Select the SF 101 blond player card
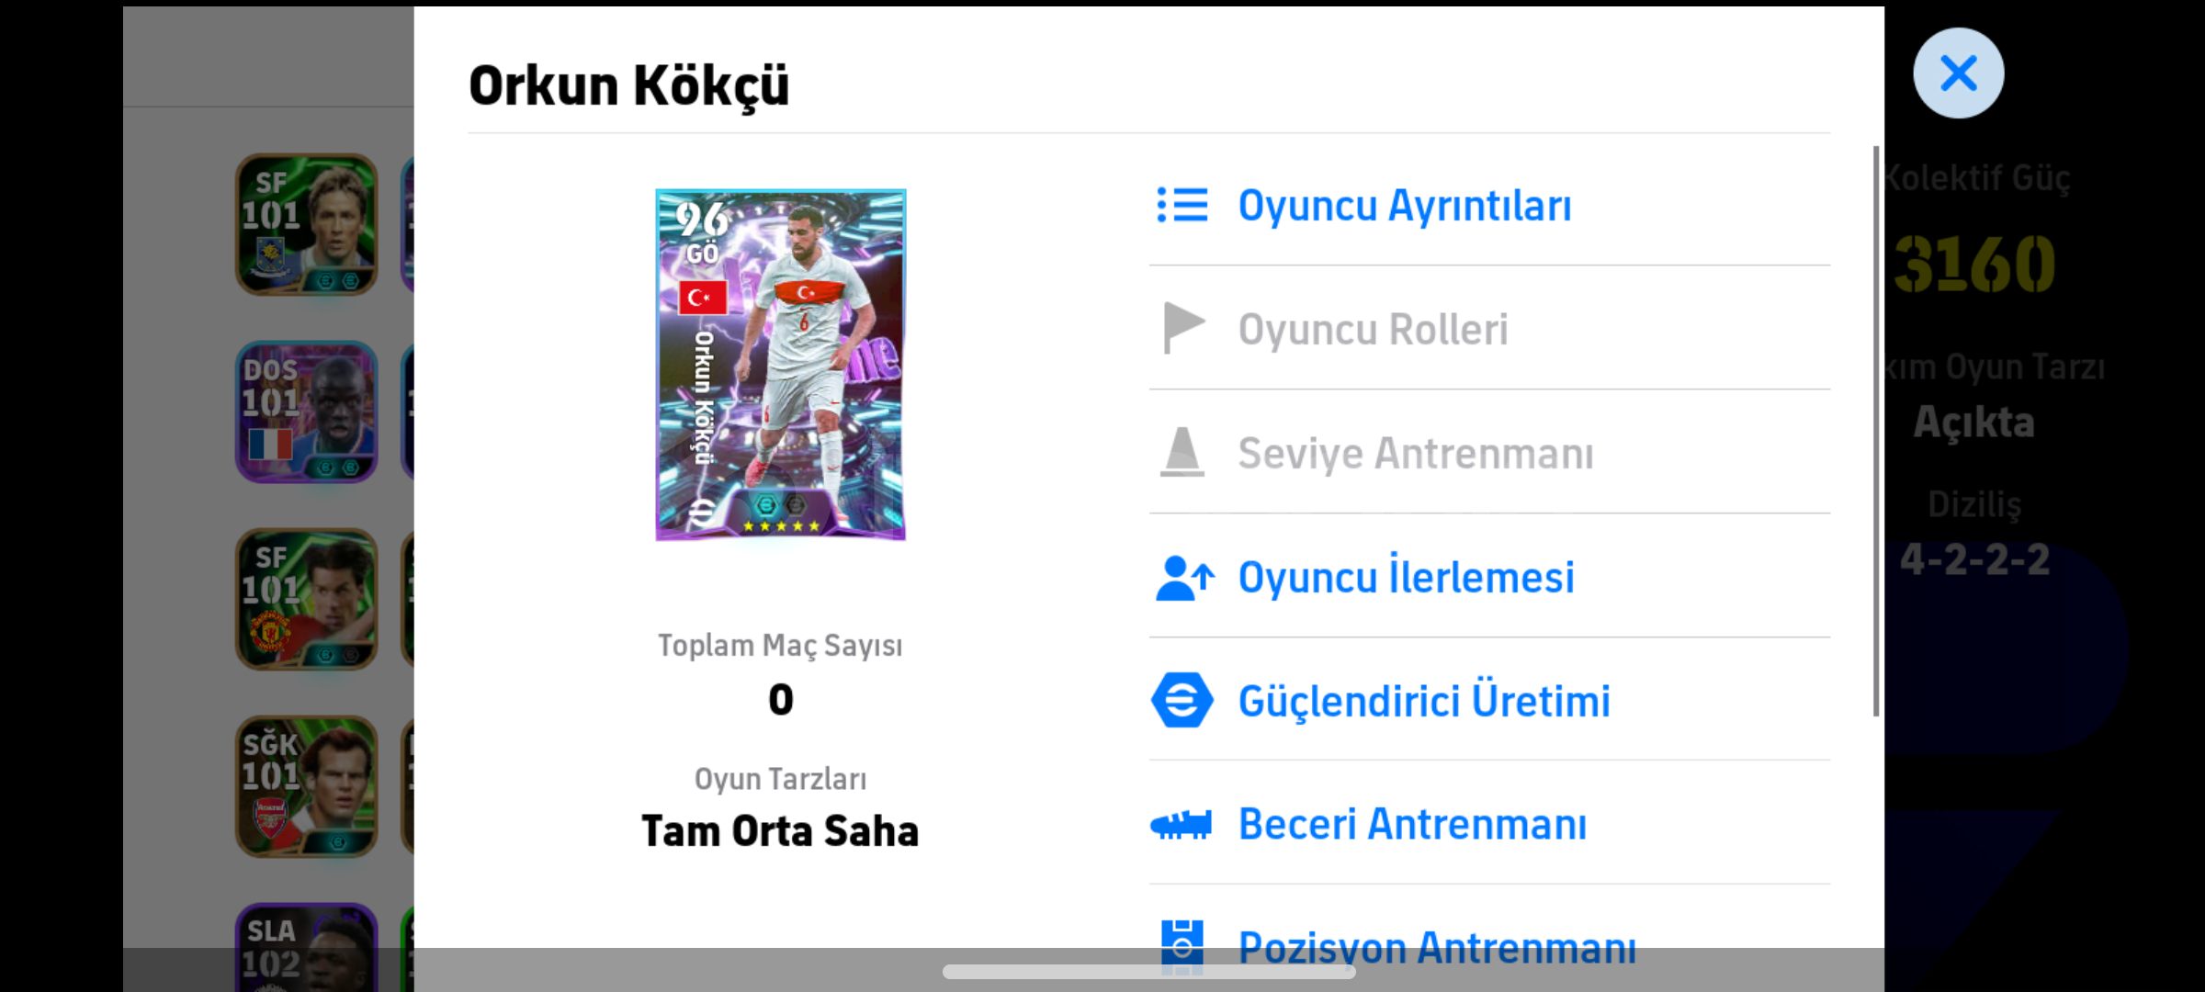 [x=307, y=225]
